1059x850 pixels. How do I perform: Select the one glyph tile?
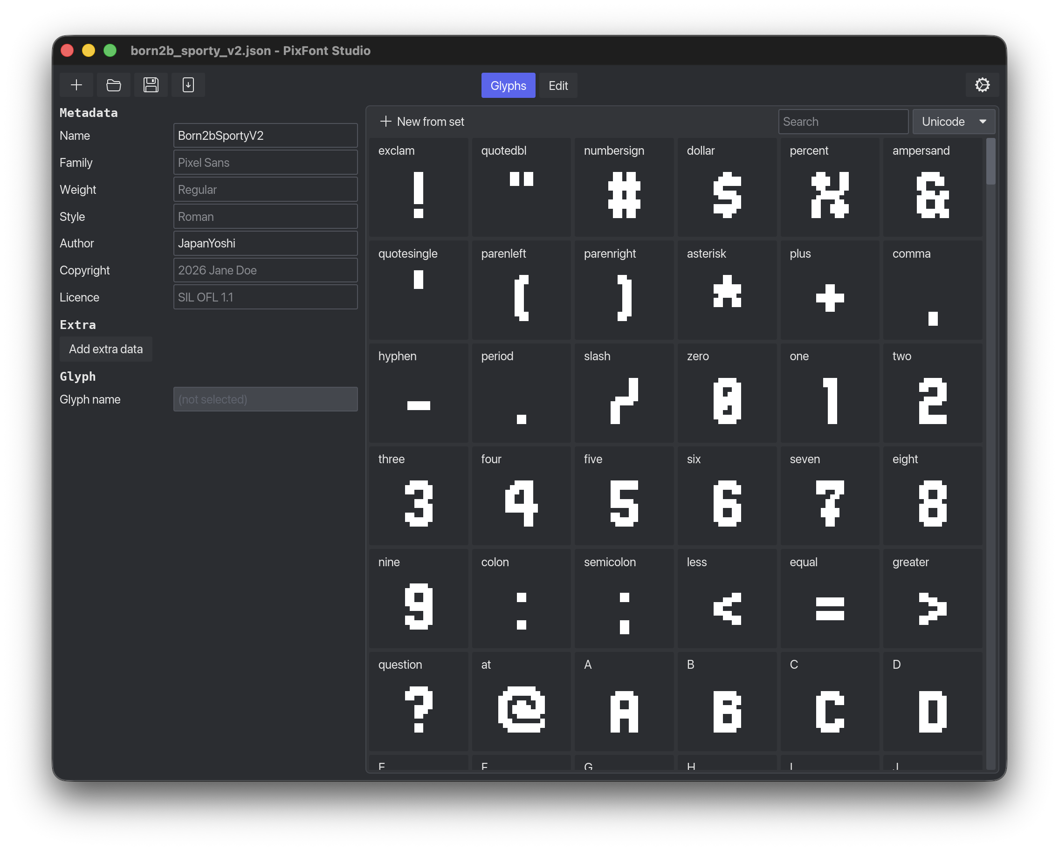[x=830, y=392]
